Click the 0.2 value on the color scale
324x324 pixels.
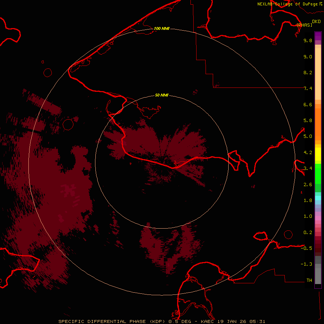pos(308,233)
